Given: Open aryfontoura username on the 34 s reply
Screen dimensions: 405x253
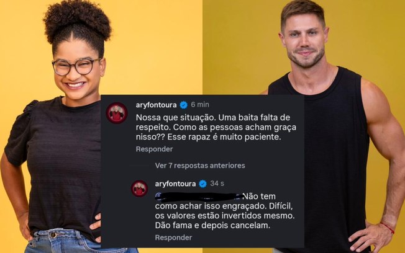Looking at the screenshot, I should point(175,184).
